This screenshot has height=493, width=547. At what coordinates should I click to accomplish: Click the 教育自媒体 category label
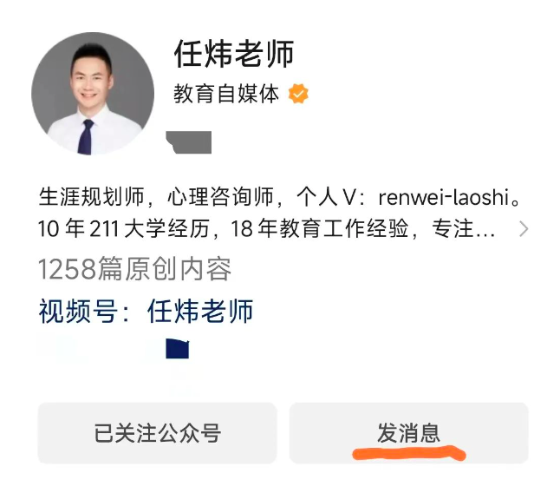[x=226, y=94]
